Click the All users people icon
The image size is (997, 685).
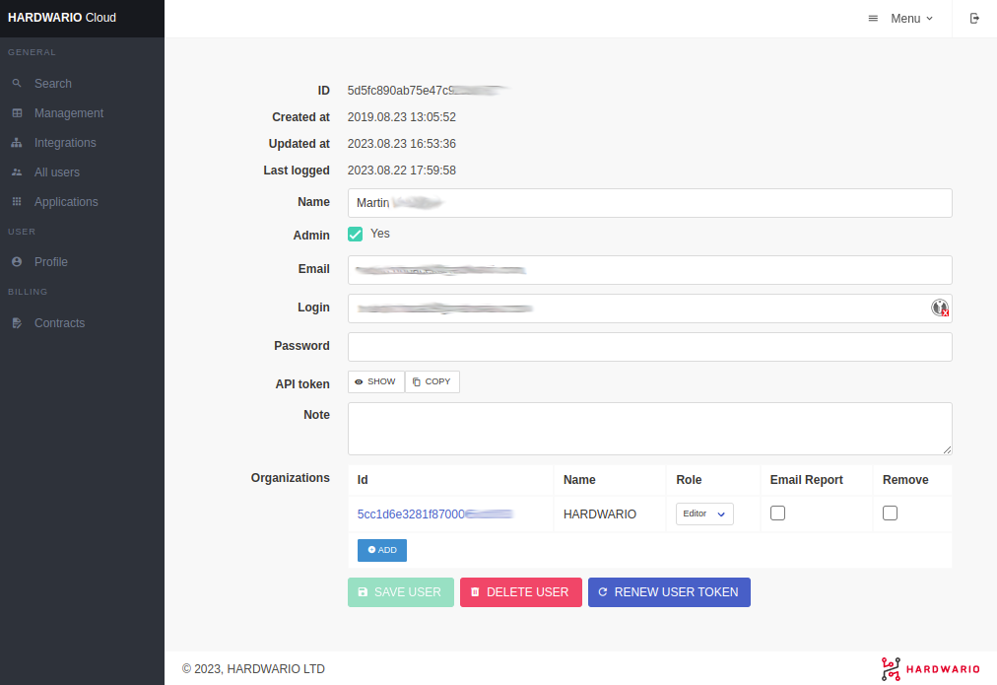[17, 172]
